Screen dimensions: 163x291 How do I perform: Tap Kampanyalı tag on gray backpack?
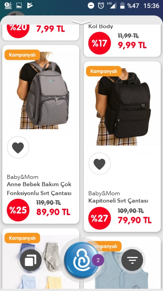[22, 55]
